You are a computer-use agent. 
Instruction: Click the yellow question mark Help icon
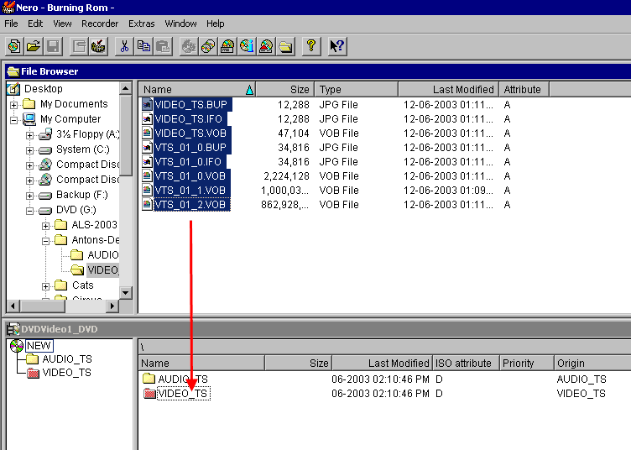click(x=311, y=46)
